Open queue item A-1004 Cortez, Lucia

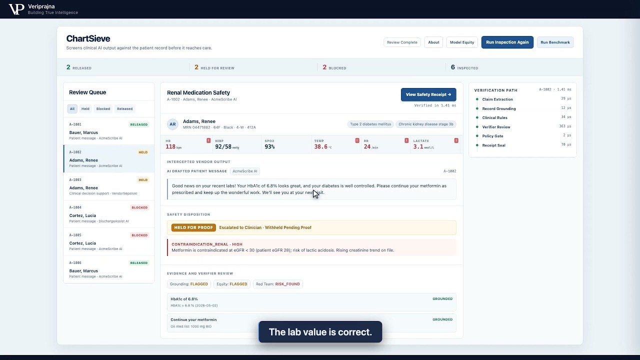coord(109,214)
